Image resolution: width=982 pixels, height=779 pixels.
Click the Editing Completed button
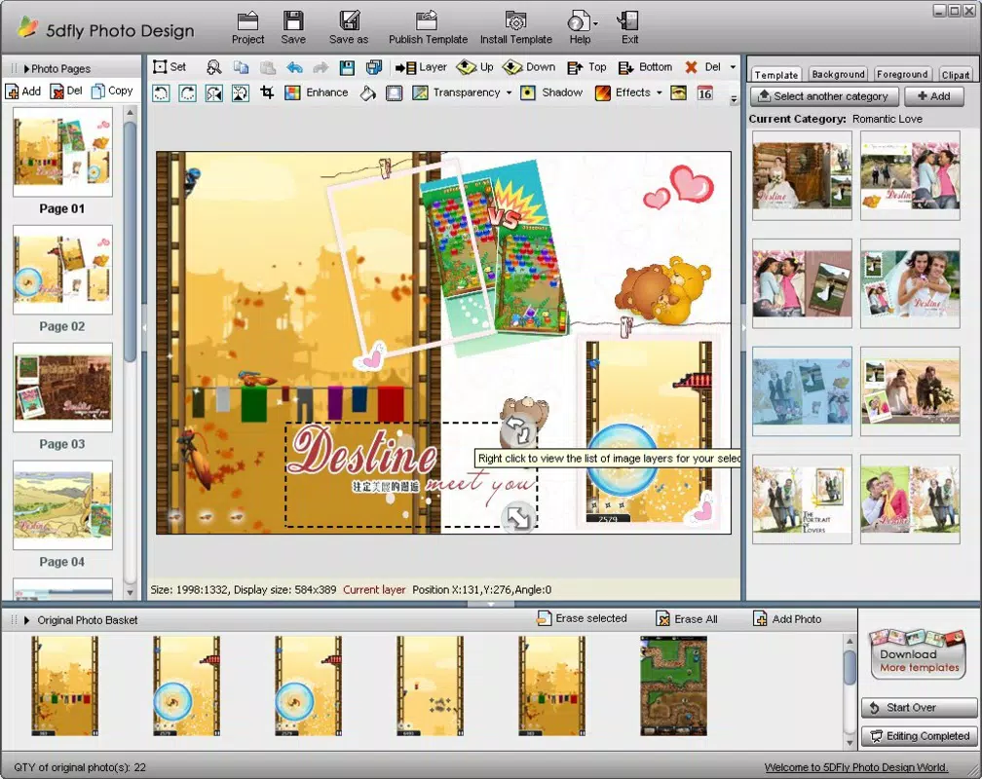(919, 736)
